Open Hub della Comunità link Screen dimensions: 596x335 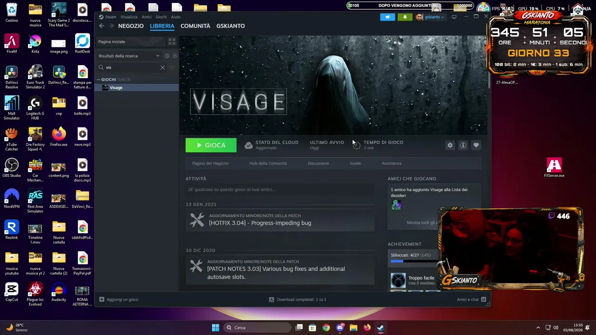click(268, 163)
